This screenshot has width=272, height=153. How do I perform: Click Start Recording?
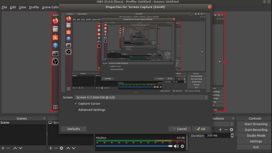click(256, 130)
